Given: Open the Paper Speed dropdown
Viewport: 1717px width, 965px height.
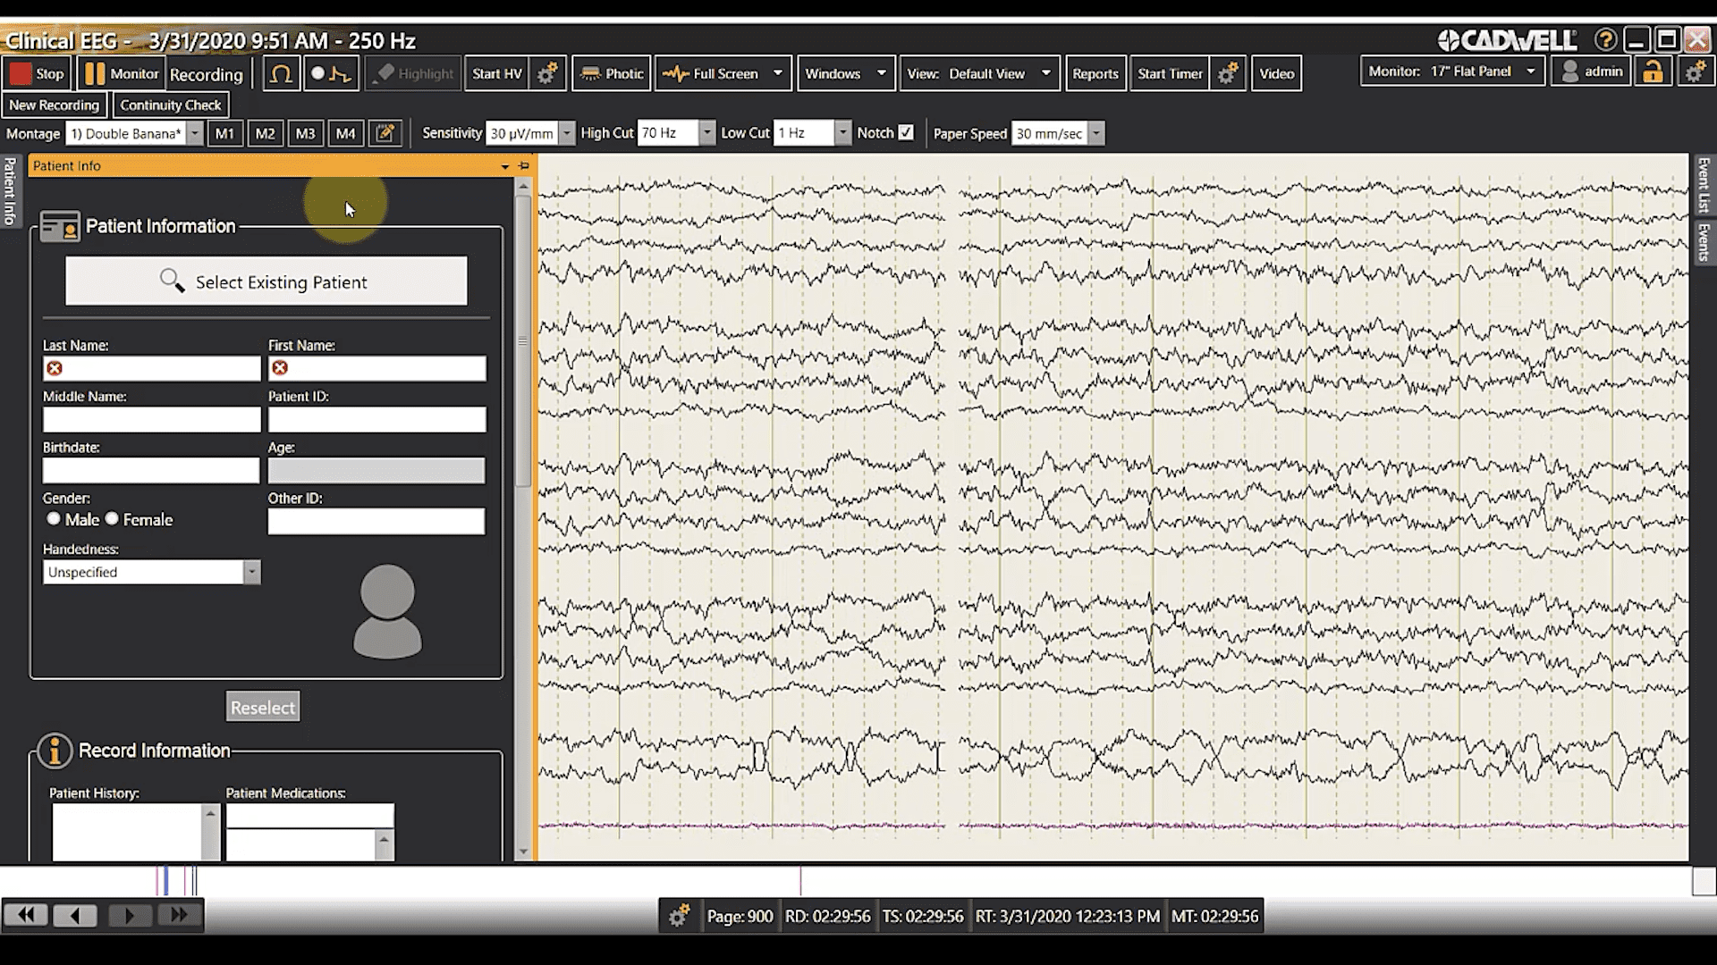Looking at the screenshot, I should pos(1095,133).
